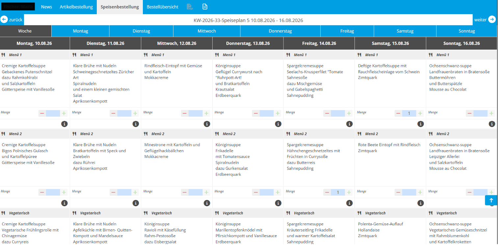Click the Menü 1 quantity field for Samstag
Image resolution: width=499 pixels, height=245 pixels.
[409, 113]
